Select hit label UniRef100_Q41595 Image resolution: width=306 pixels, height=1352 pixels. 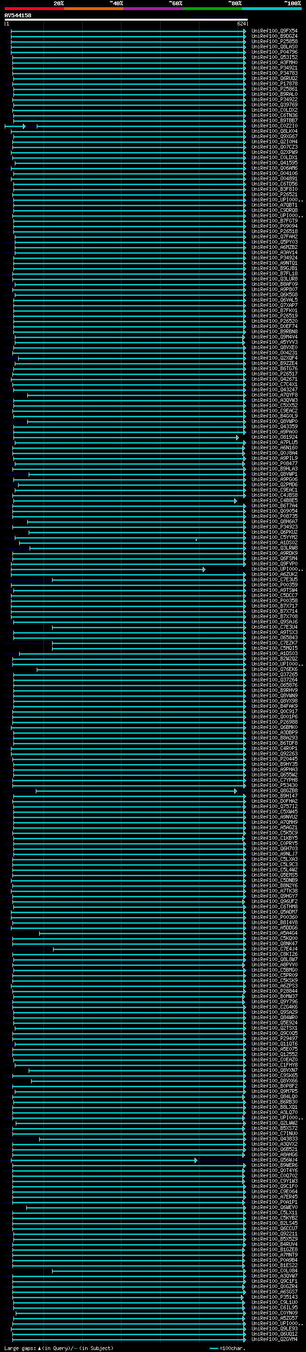click(274, 163)
